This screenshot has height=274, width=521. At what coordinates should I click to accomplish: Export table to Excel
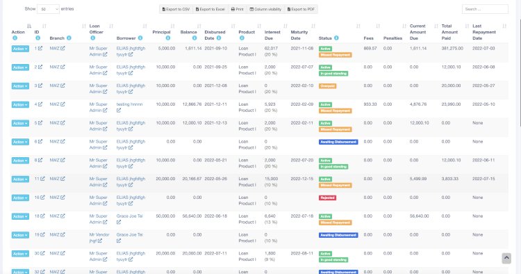point(210,9)
